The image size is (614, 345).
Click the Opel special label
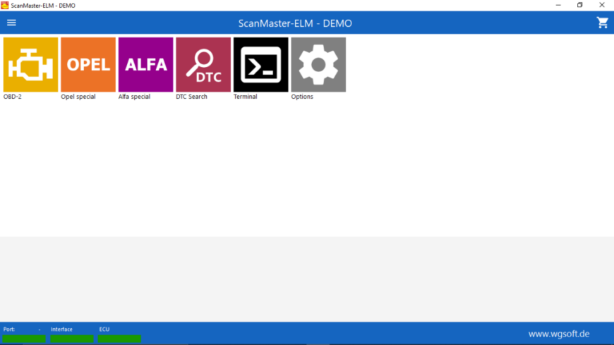(78, 97)
